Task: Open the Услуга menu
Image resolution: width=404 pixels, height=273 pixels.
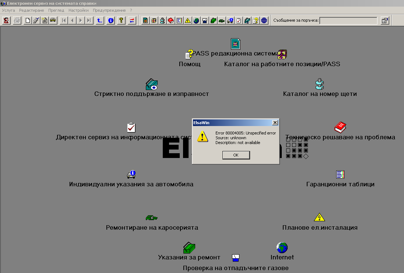Action: pyautogui.click(x=8, y=10)
